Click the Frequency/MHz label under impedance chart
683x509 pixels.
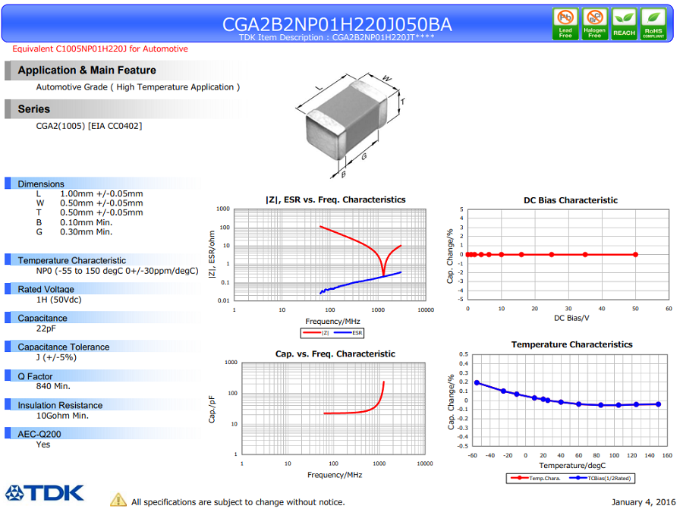point(333,322)
